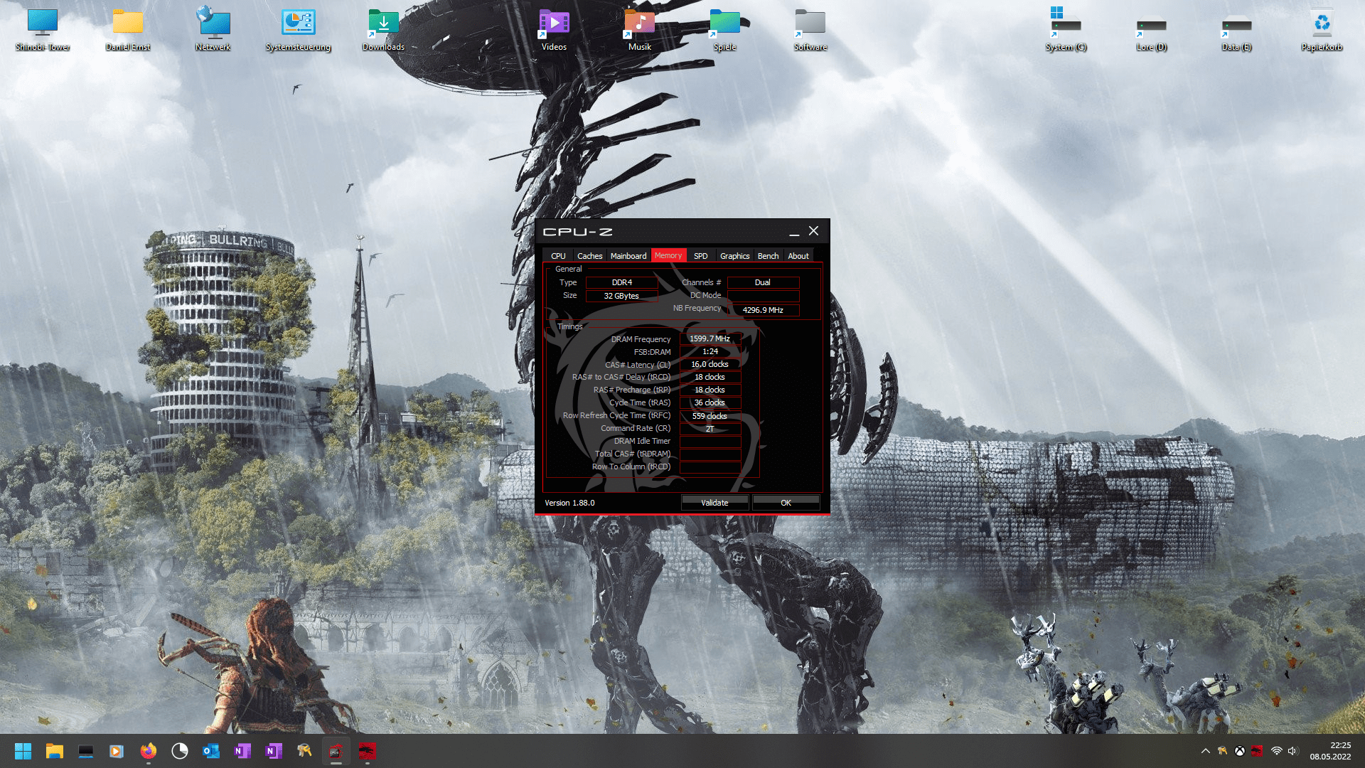Click the OK button in CPU-Z
Image resolution: width=1365 pixels, height=768 pixels.
786,503
